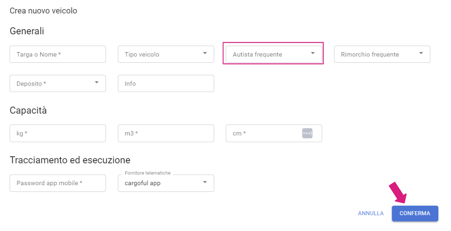Focus the m3 capacity field
451x231 pixels.
[x=166, y=133]
